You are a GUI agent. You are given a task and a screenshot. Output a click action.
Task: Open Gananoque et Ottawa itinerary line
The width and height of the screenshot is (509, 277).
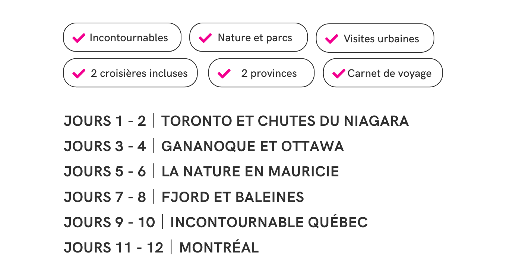[x=204, y=146]
